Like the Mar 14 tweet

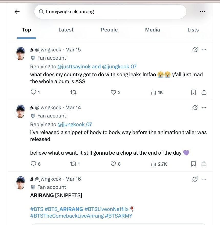click(x=113, y=164)
